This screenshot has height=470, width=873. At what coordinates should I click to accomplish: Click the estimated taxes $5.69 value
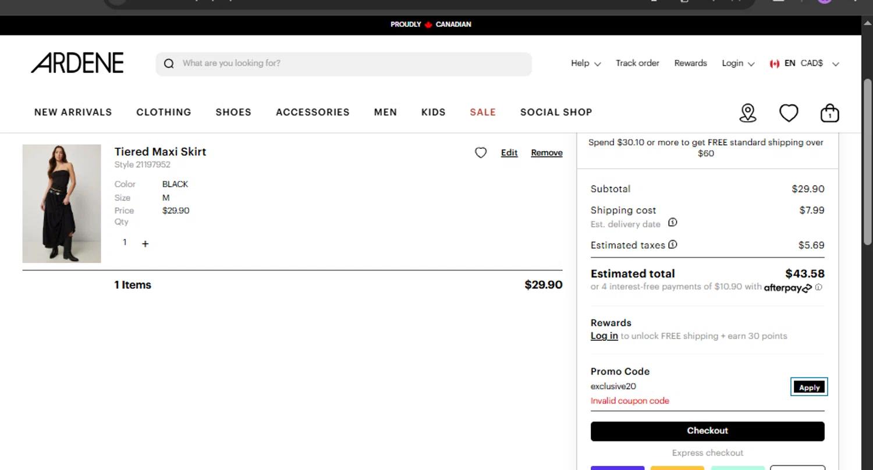[x=811, y=245]
